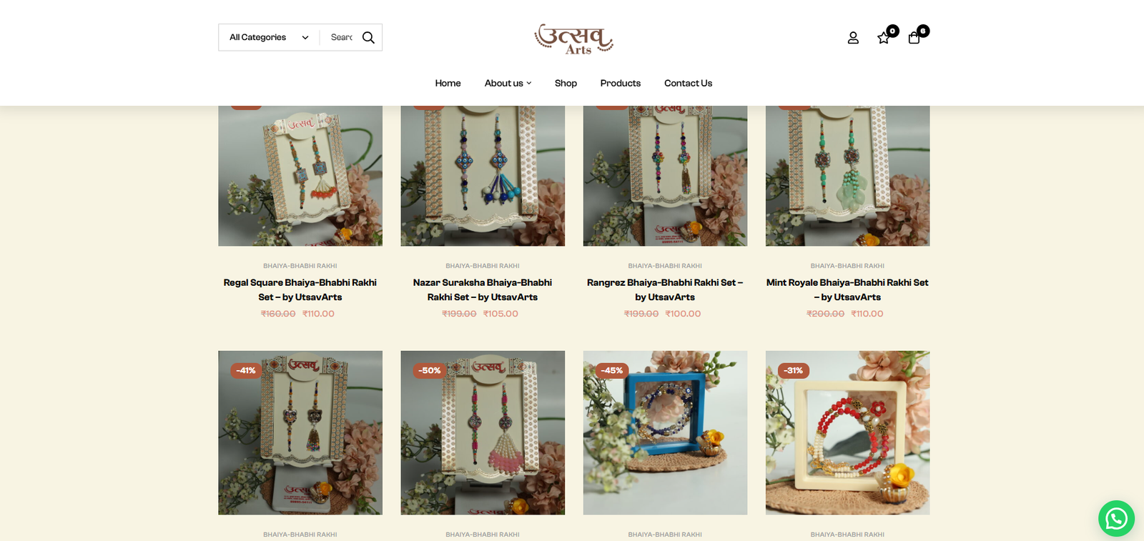Screen dimensions: 1144x541
Task: Open the shopping bag cart icon
Action: coord(914,38)
